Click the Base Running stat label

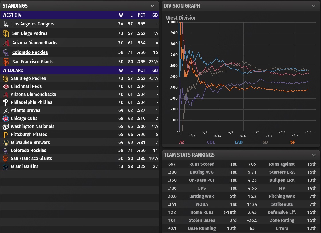[202, 228]
